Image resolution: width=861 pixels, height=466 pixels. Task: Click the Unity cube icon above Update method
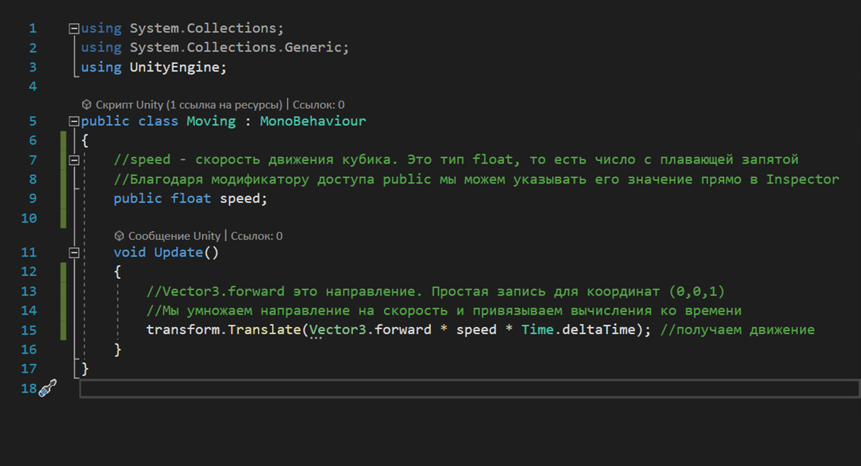pos(119,236)
